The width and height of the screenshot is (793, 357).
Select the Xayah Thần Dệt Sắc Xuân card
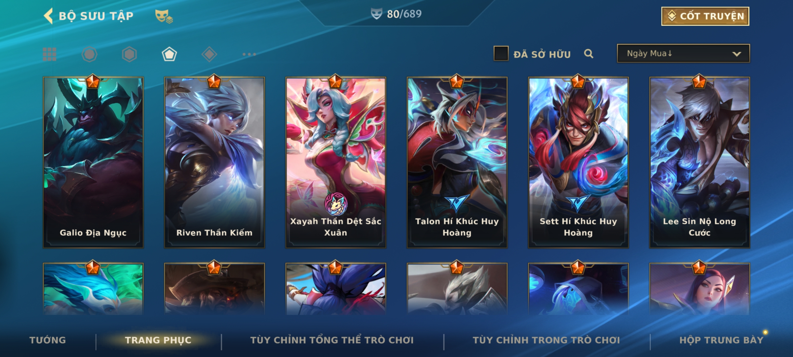point(336,162)
